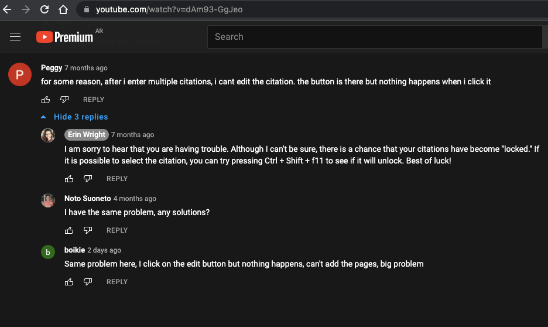This screenshot has height=327, width=548.
Task: Dislike boikie's reply with thumbs down
Action: pyautogui.click(x=88, y=282)
